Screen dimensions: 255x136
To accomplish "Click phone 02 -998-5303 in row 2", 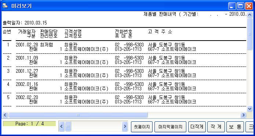I will (x=129, y=58).
